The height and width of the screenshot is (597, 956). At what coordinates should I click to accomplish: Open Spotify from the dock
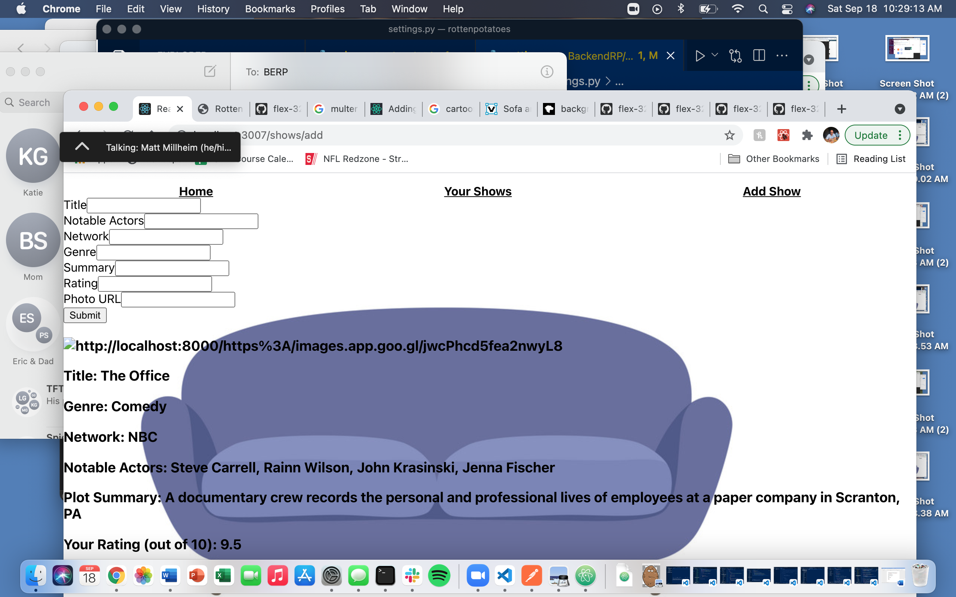(x=439, y=576)
